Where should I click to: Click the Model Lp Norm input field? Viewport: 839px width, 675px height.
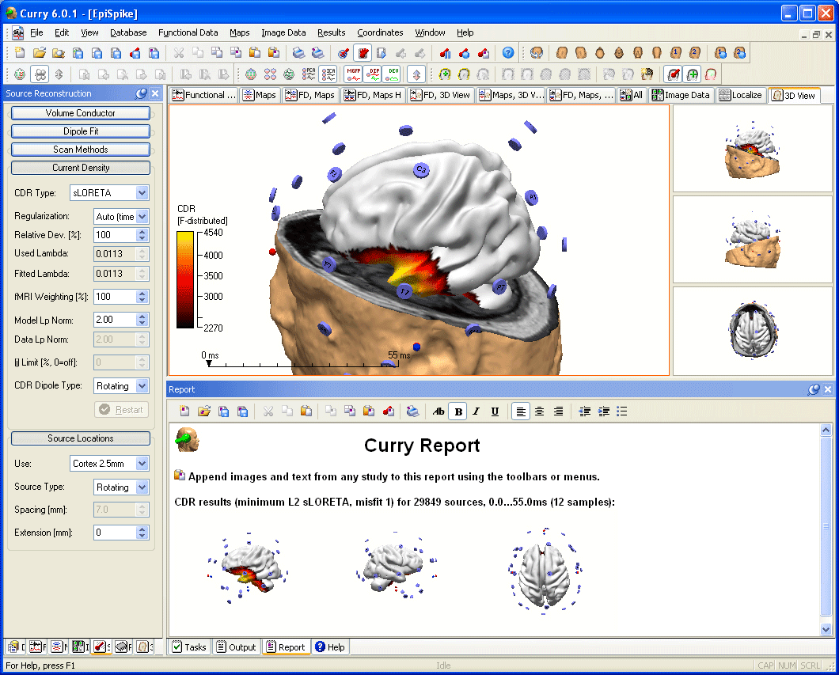click(114, 320)
